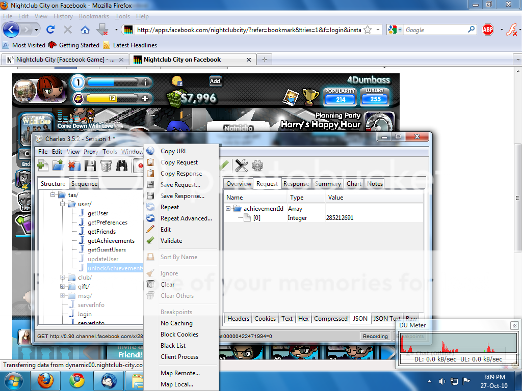
Task: Open a new Firefox tab
Action: [265, 60]
